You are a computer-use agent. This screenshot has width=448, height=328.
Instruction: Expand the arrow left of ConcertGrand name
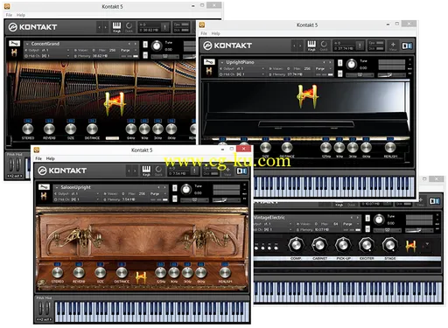click(27, 44)
